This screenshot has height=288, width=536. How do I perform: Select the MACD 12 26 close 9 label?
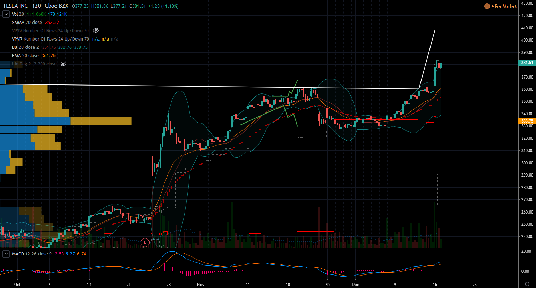[32, 254]
